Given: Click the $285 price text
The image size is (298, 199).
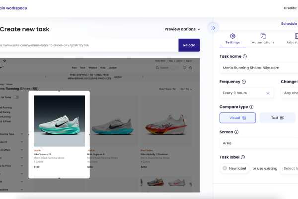Looking at the screenshot, I should pos(144,167).
